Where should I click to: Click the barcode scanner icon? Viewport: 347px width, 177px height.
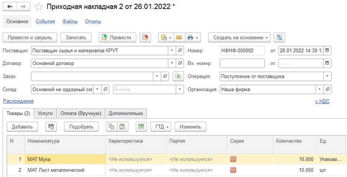tap(51, 127)
